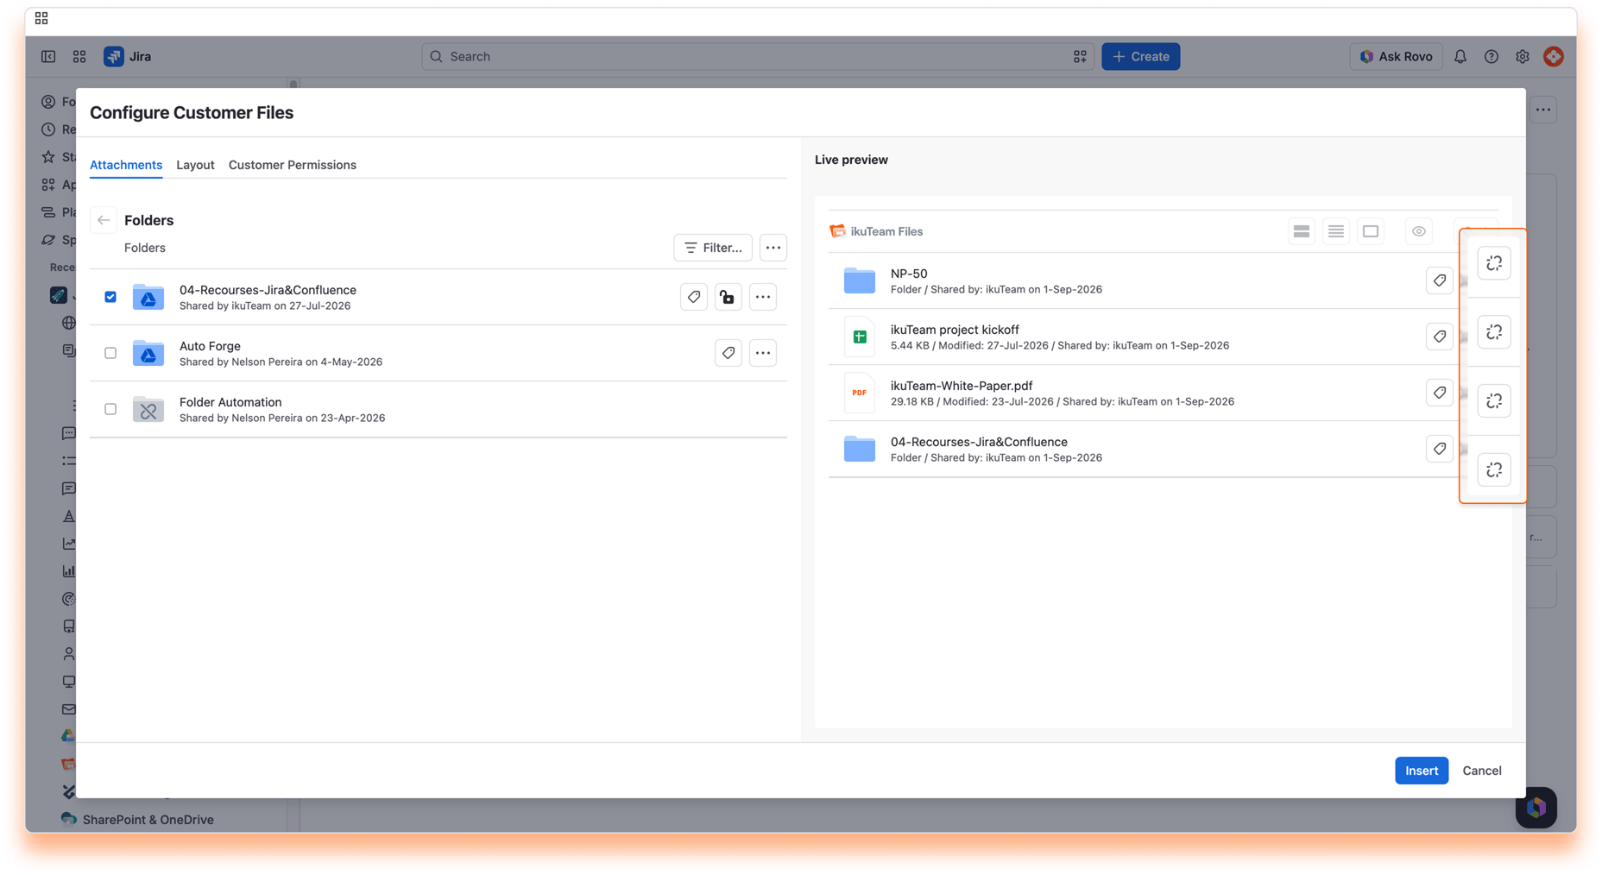Select the compact list view icon
Image resolution: width=1602 pixels, height=875 pixels.
pos(1336,231)
